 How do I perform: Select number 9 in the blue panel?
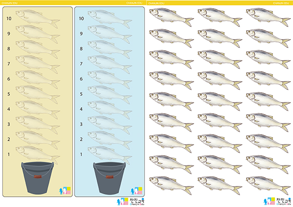[81, 34]
